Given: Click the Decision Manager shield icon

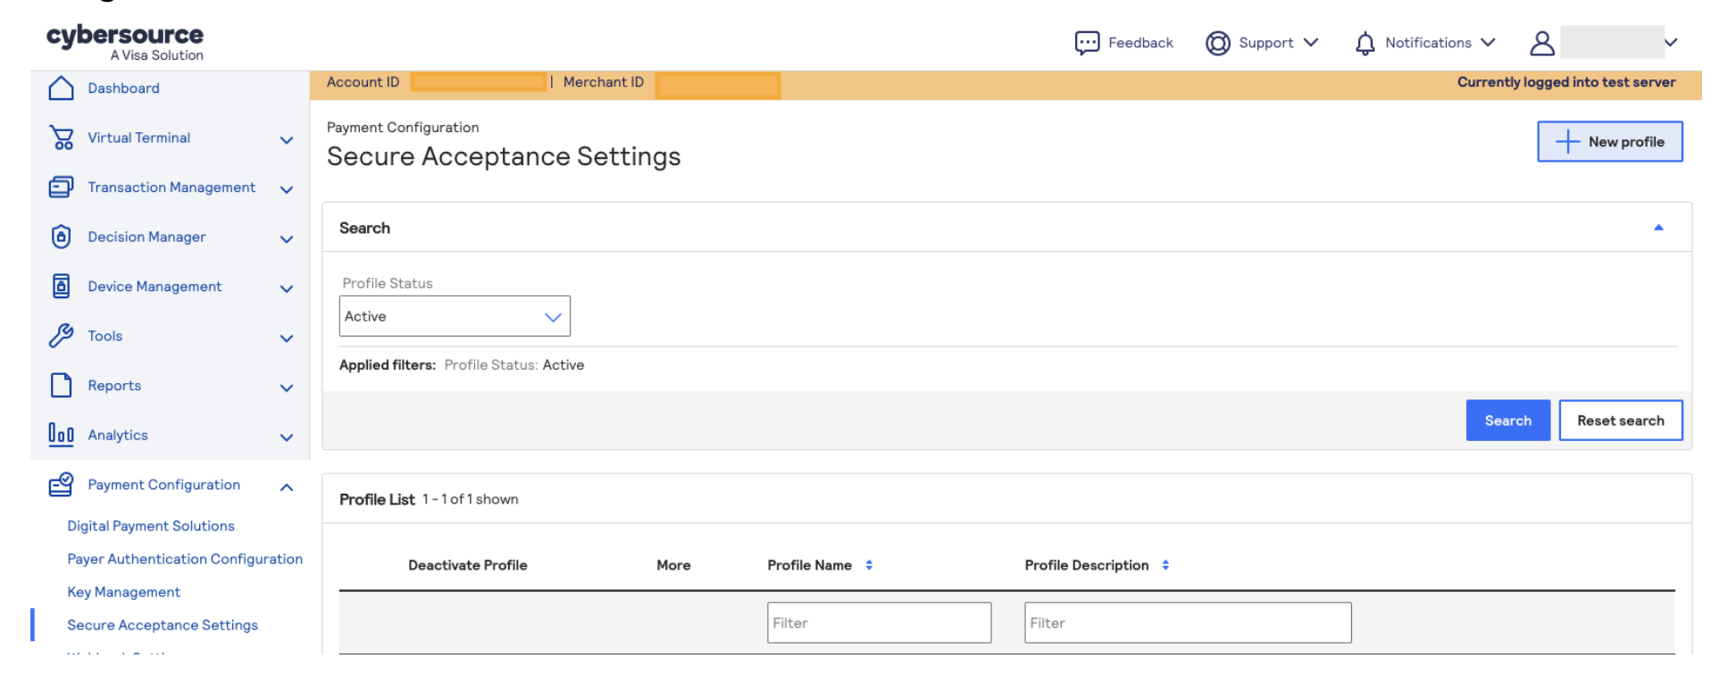Looking at the screenshot, I should (61, 237).
